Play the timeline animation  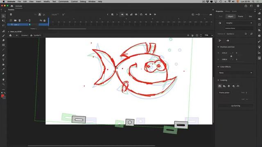tap(150, 15)
